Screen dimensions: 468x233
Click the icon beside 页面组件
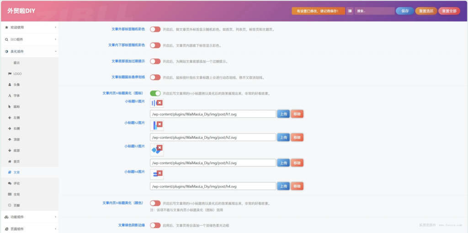pos(6,229)
